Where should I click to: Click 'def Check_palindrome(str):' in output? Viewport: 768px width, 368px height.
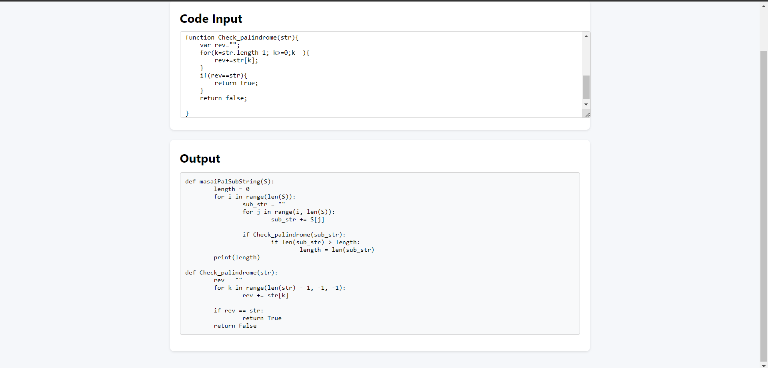tap(231, 273)
